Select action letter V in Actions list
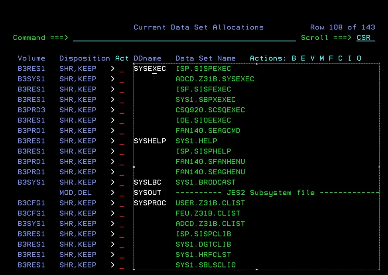 coord(312,58)
